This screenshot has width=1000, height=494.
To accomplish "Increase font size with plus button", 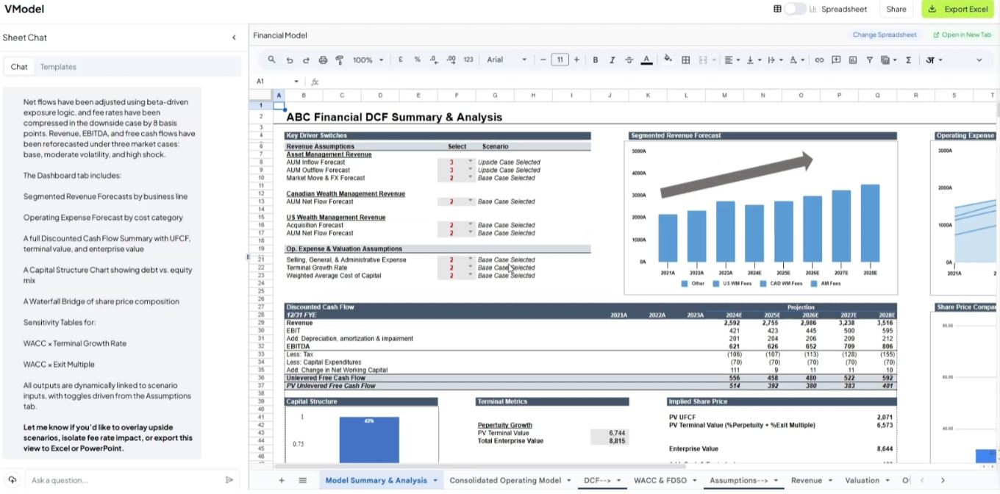I will point(576,60).
